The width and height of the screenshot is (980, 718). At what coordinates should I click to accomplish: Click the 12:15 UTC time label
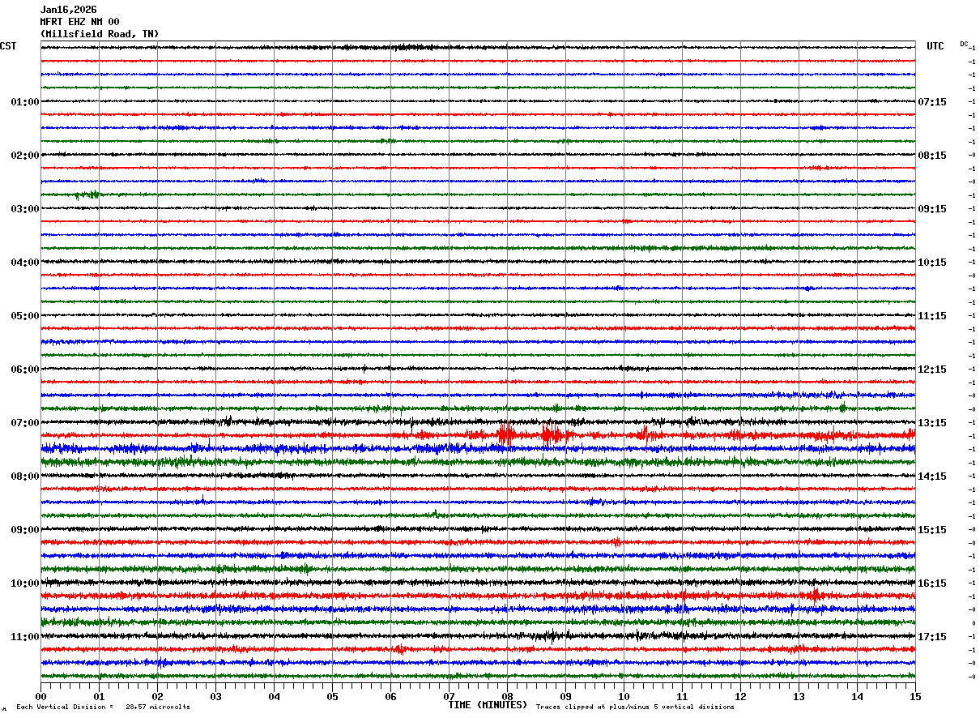pos(932,370)
